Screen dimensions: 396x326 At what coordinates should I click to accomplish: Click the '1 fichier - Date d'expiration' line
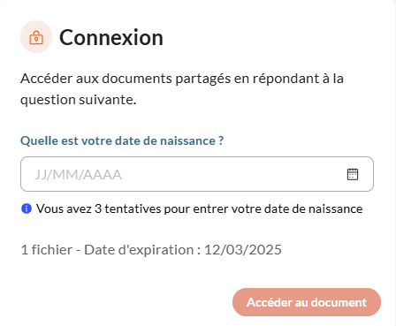[x=151, y=250]
